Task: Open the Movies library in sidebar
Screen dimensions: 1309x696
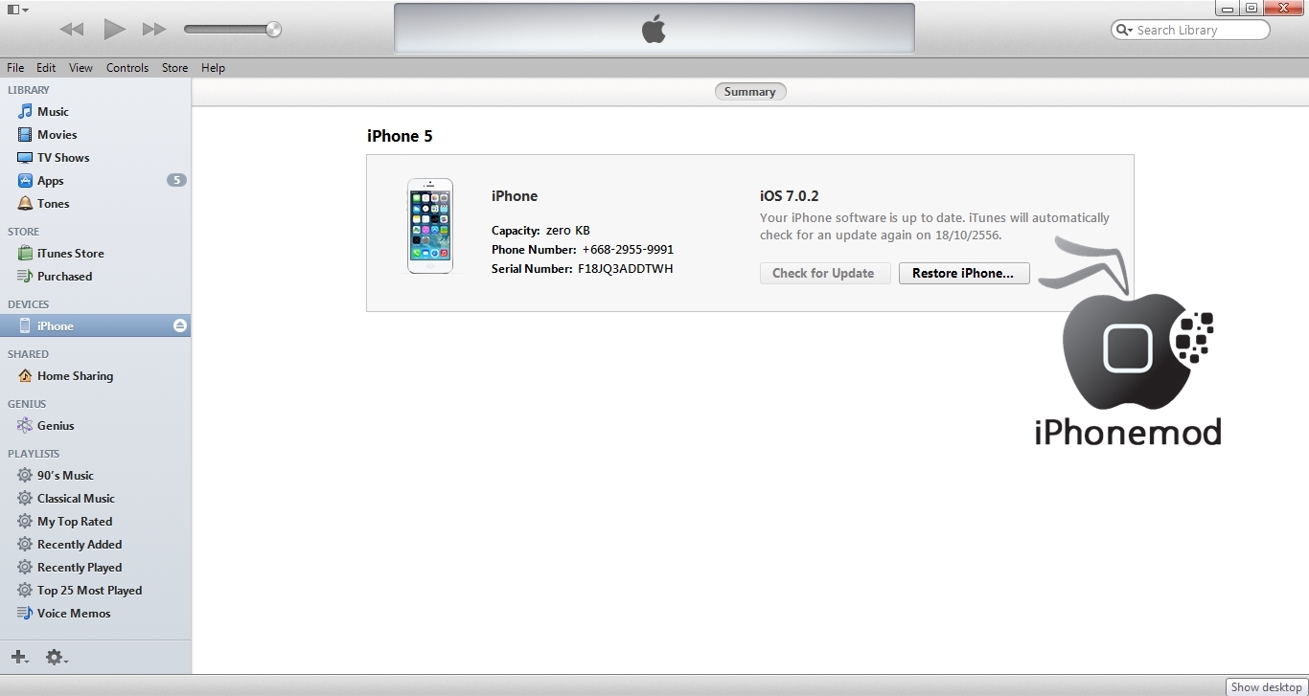Action: point(57,135)
